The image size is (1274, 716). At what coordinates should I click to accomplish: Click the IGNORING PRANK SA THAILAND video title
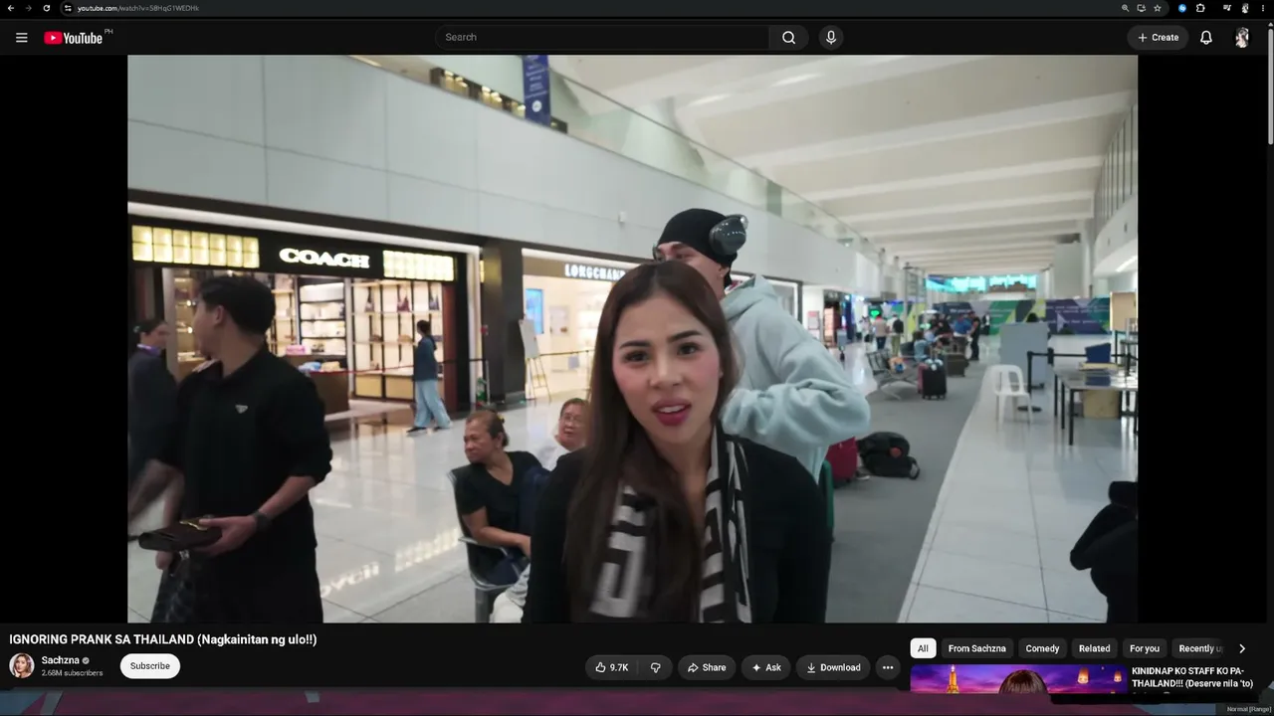163,639
